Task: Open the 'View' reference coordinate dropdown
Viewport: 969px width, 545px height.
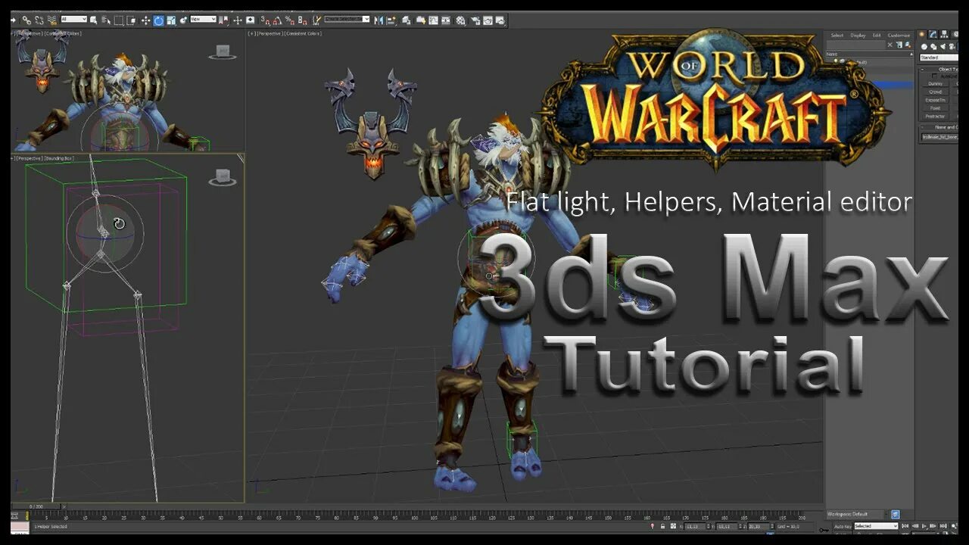Action: [203, 19]
